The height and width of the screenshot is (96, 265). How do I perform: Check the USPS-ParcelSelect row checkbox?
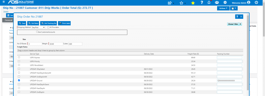[19, 65]
